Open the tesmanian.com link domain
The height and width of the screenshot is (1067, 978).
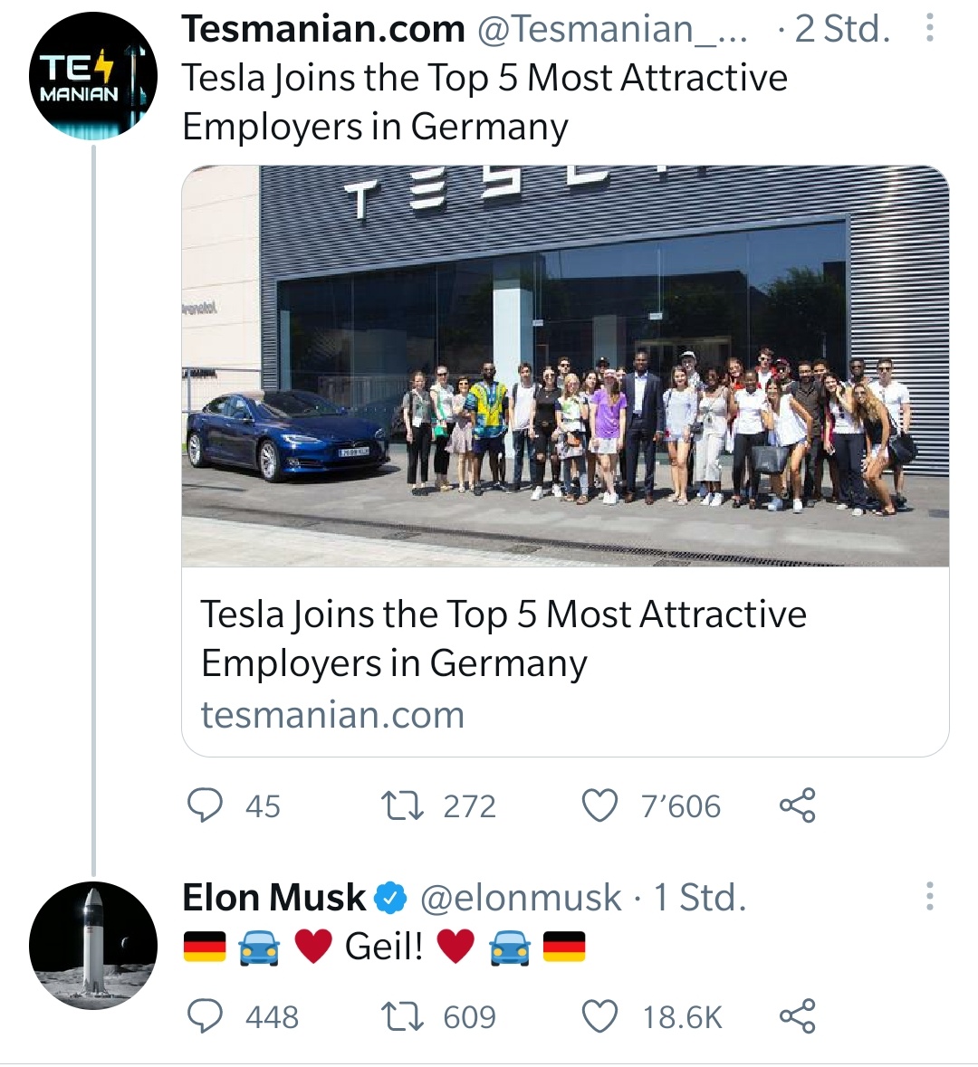[x=332, y=715]
